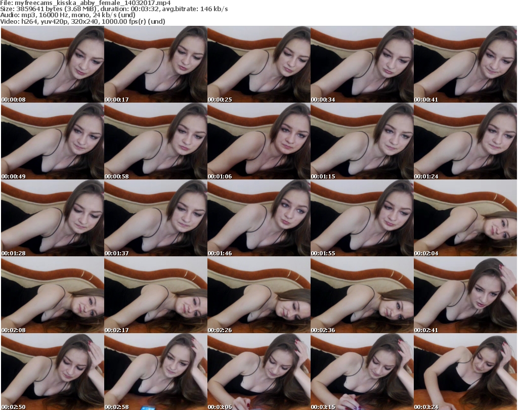Screen dimensions: 518x410
Task: Pick the thumbnail marked 00:02:08
Action: [x=53, y=295]
